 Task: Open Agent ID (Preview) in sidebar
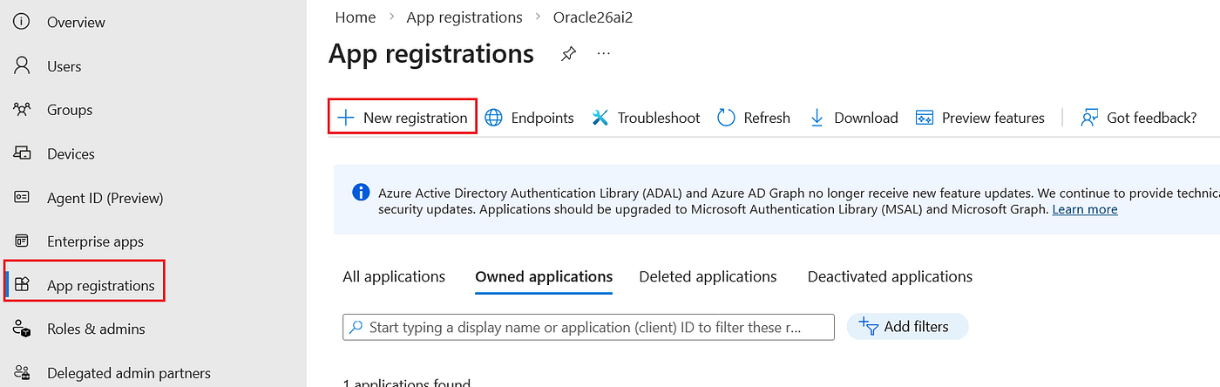click(105, 198)
